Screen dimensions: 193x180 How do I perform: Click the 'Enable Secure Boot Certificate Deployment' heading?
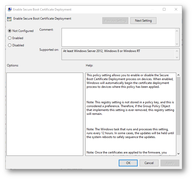pyautogui.click(x=42, y=19)
